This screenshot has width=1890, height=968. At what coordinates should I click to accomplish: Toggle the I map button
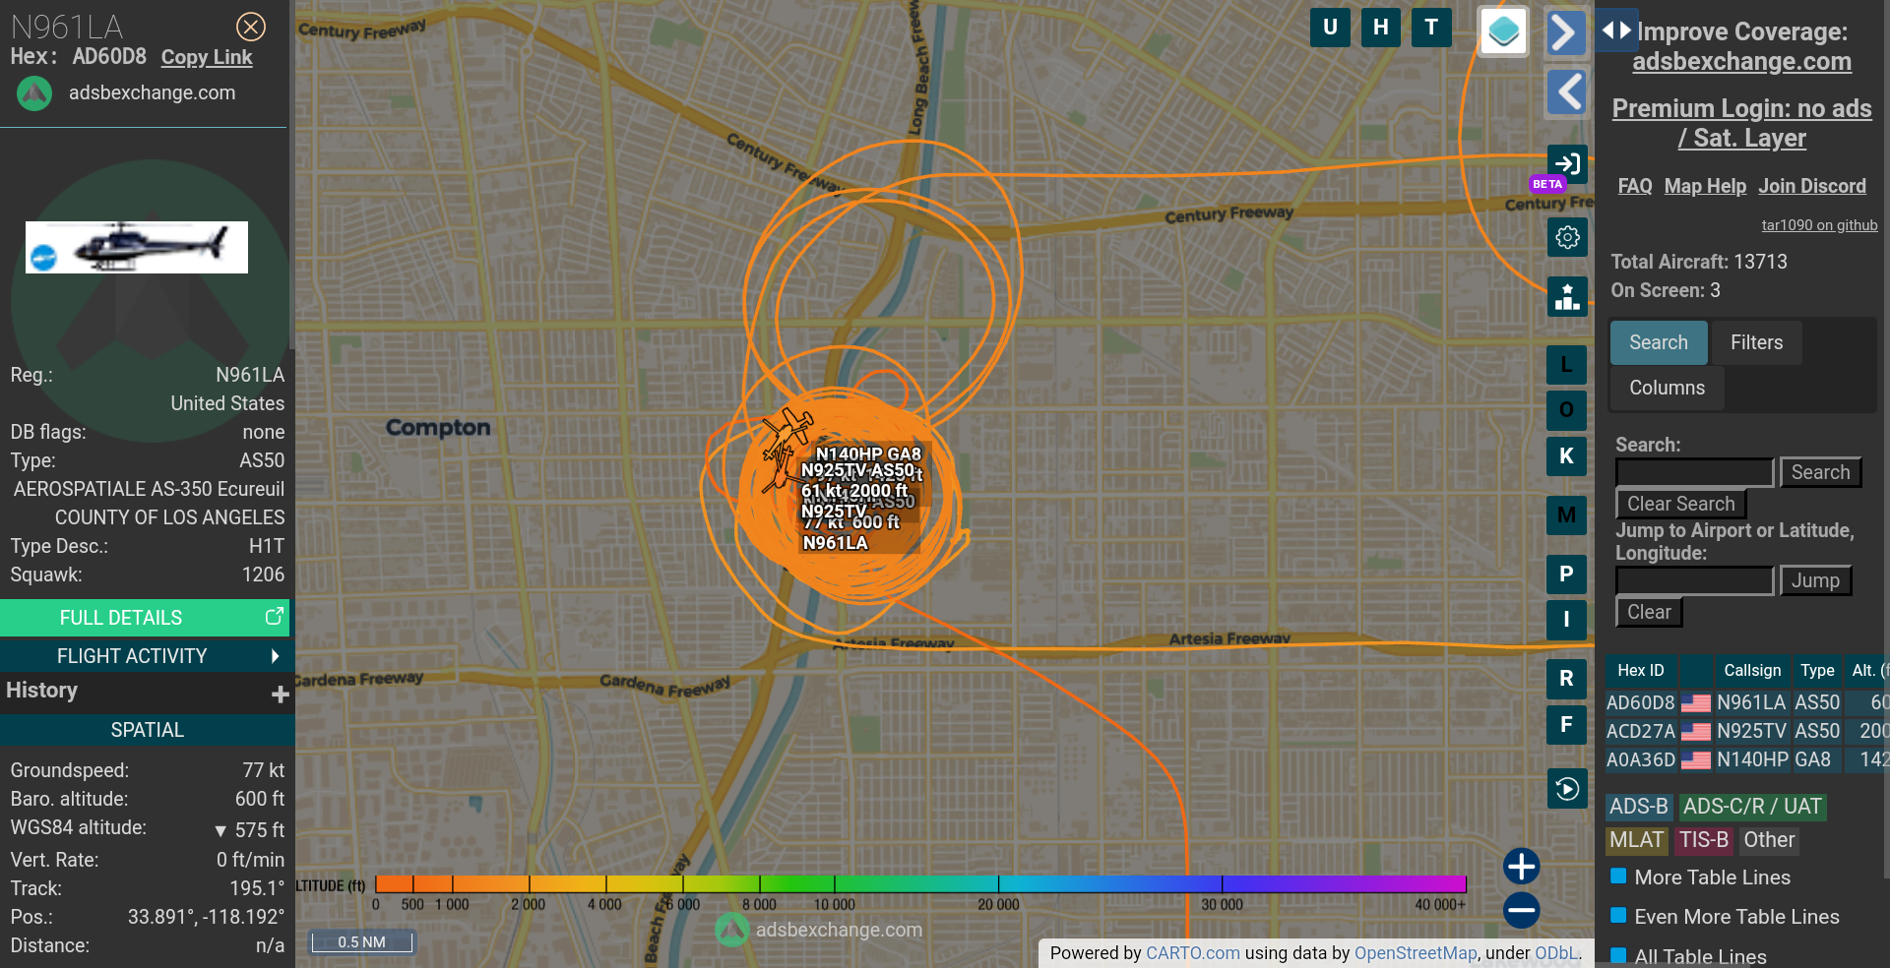click(1566, 620)
